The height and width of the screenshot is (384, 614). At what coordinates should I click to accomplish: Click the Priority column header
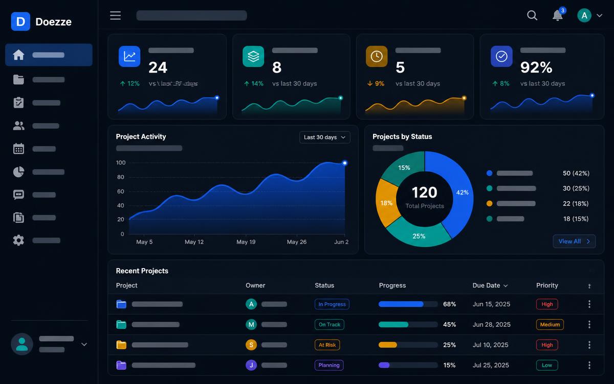pyautogui.click(x=547, y=285)
